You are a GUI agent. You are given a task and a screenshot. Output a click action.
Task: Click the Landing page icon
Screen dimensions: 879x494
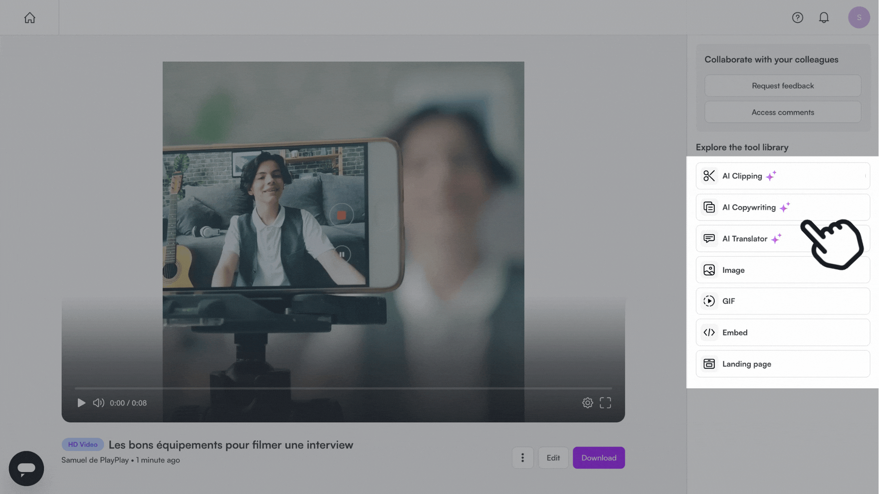coord(709,364)
